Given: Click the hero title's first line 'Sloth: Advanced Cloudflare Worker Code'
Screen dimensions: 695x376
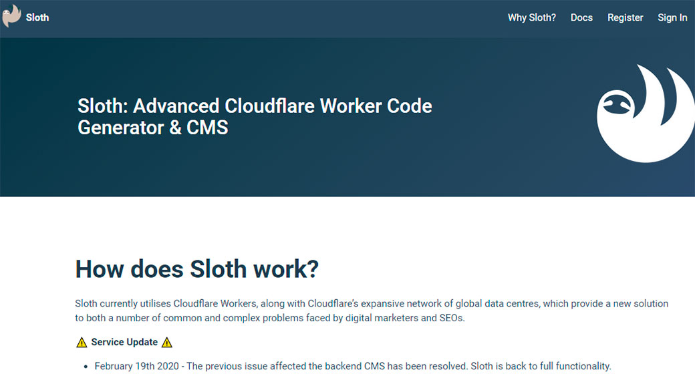Looking at the screenshot, I should click(x=255, y=106).
